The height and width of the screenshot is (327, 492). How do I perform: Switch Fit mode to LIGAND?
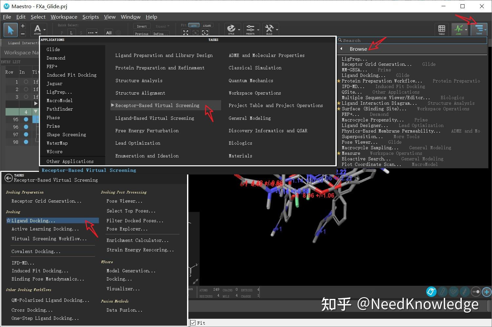[x=207, y=25]
